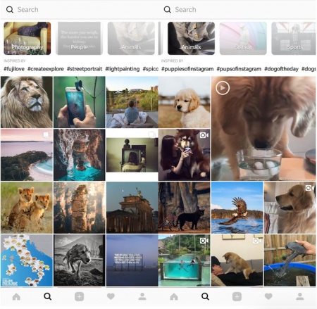Open the Italian pasta map post
Viewport: 317px width, 309px height.
(x=27, y=260)
